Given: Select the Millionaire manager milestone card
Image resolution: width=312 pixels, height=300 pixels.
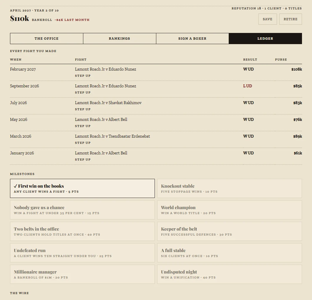Looking at the screenshot, I should click(x=82, y=274).
